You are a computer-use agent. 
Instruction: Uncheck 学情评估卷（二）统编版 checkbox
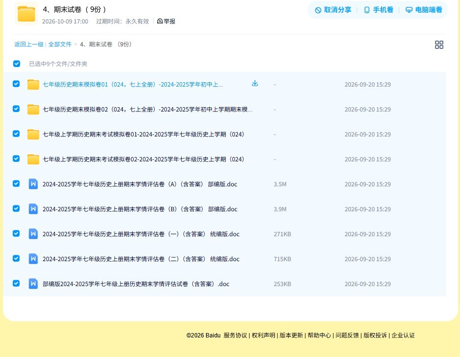coord(17,258)
